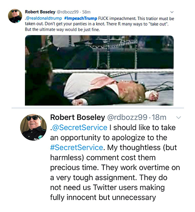Open the #ImpeachTrump hashtag
195x212 pixels.
coord(81,18)
